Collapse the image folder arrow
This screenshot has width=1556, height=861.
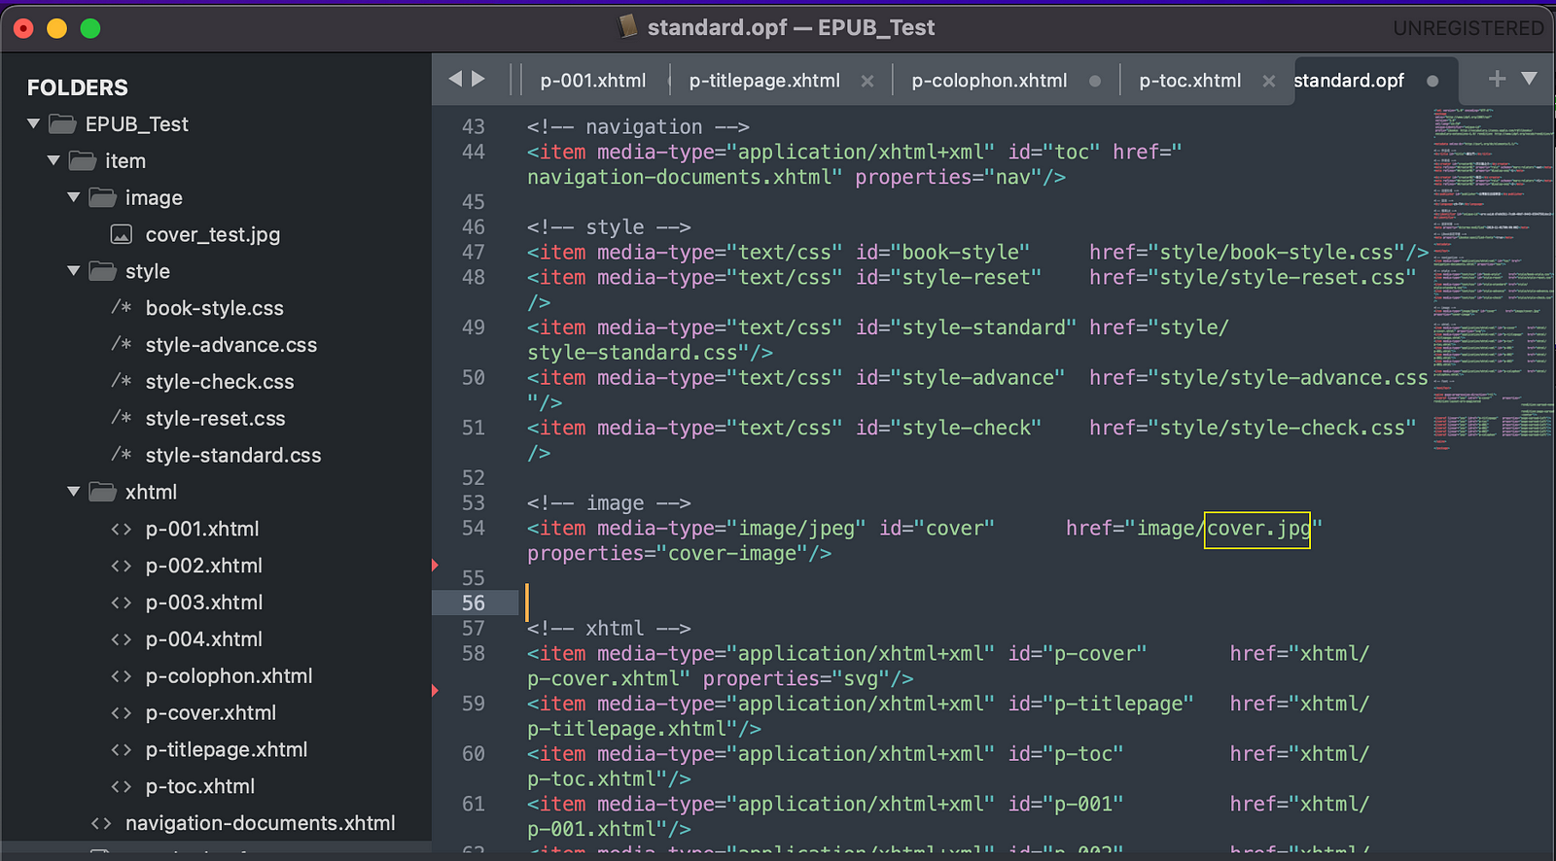[74, 198]
